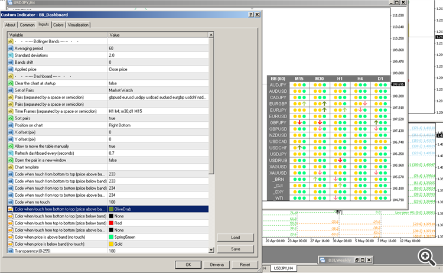Click icon beside Set of Pairs row

(x=11, y=90)
